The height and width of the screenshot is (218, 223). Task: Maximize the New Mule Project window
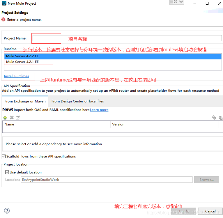click(x=207, y=3)
